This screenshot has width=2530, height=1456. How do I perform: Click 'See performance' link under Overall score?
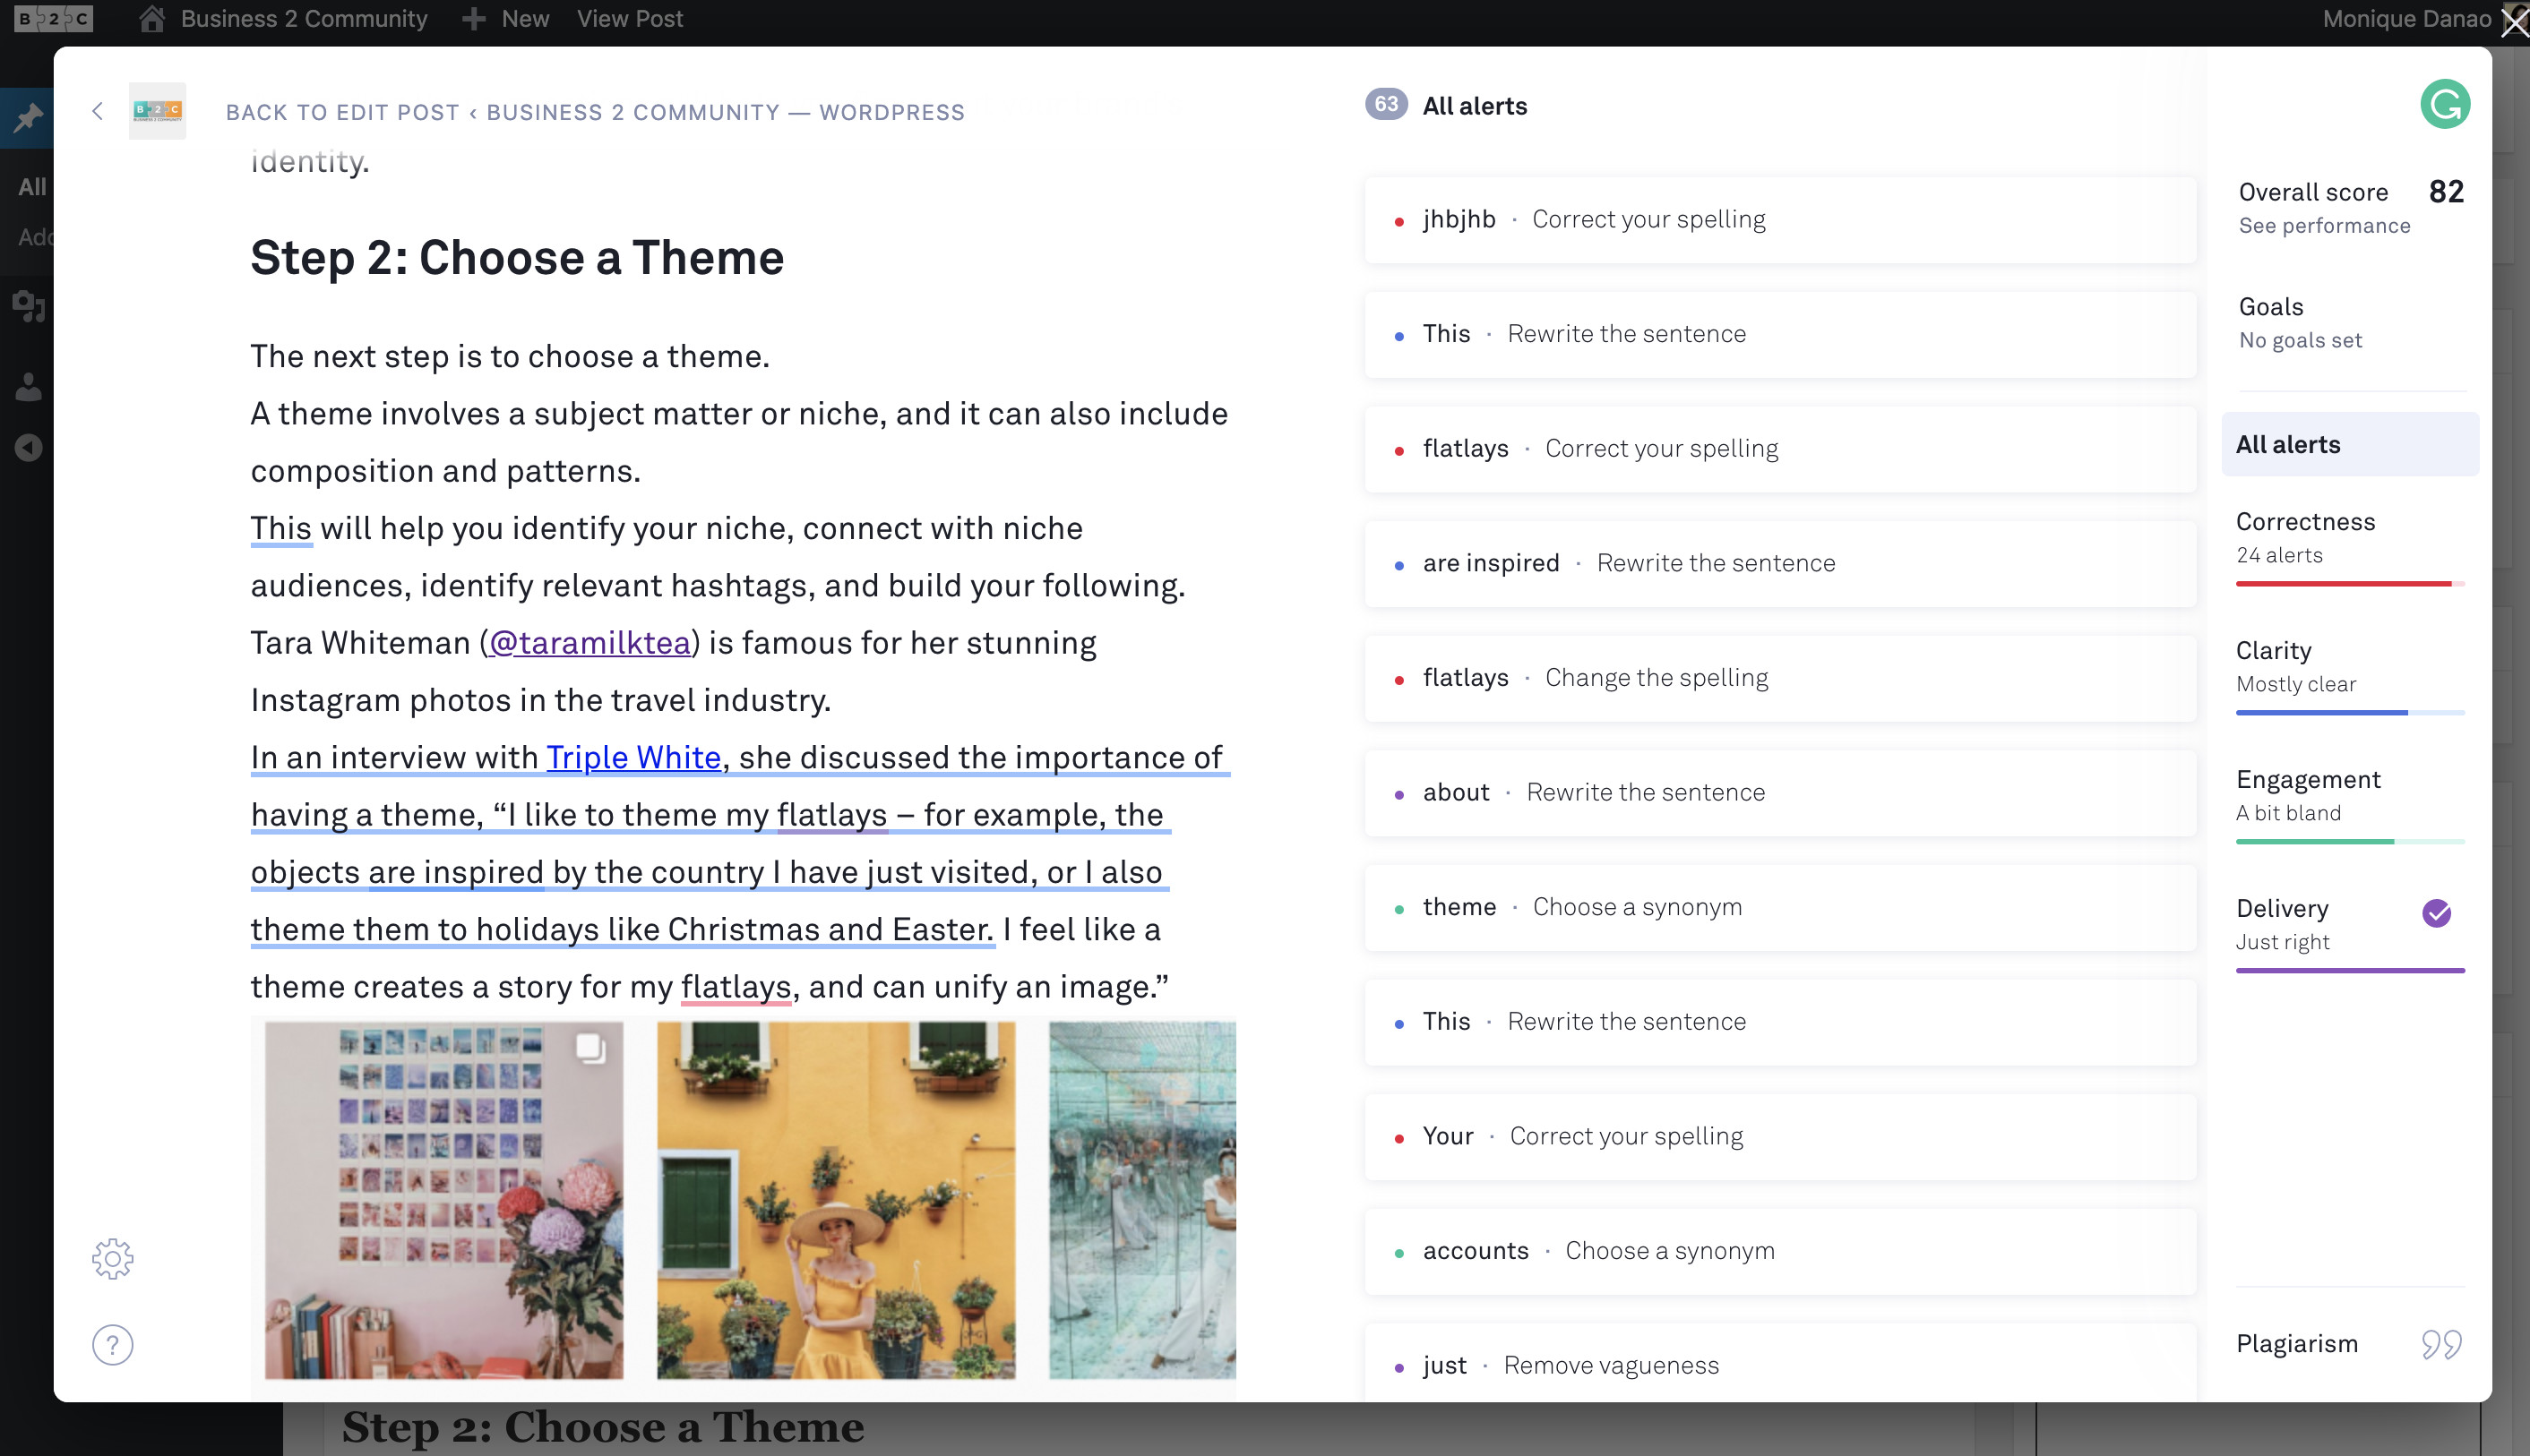coord(2323,226)
